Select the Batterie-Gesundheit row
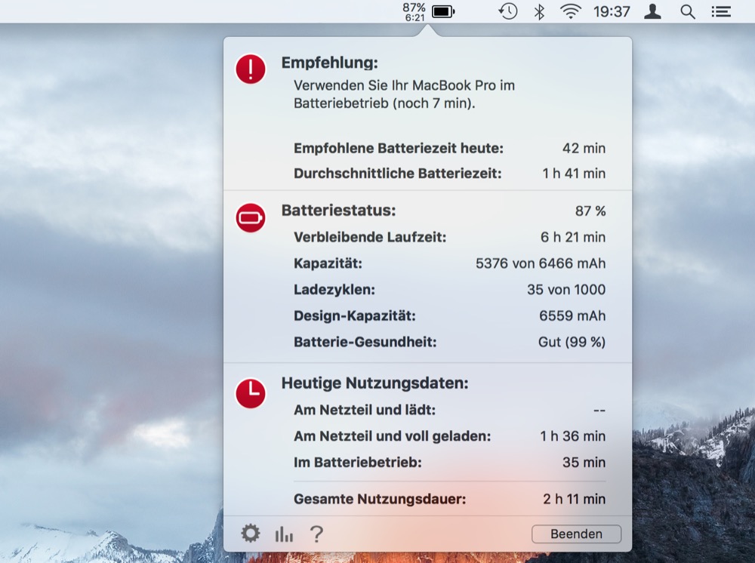Image resolution: width=755 pixels, height=563 pixels. pyautogui.click(x=449, y=342)
